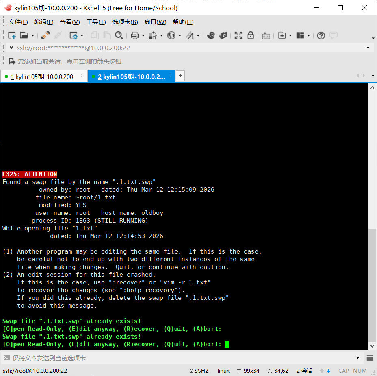Expand the Print dropdown arrow
This screenshot has width=377, height=376.
tap(143, 36)
